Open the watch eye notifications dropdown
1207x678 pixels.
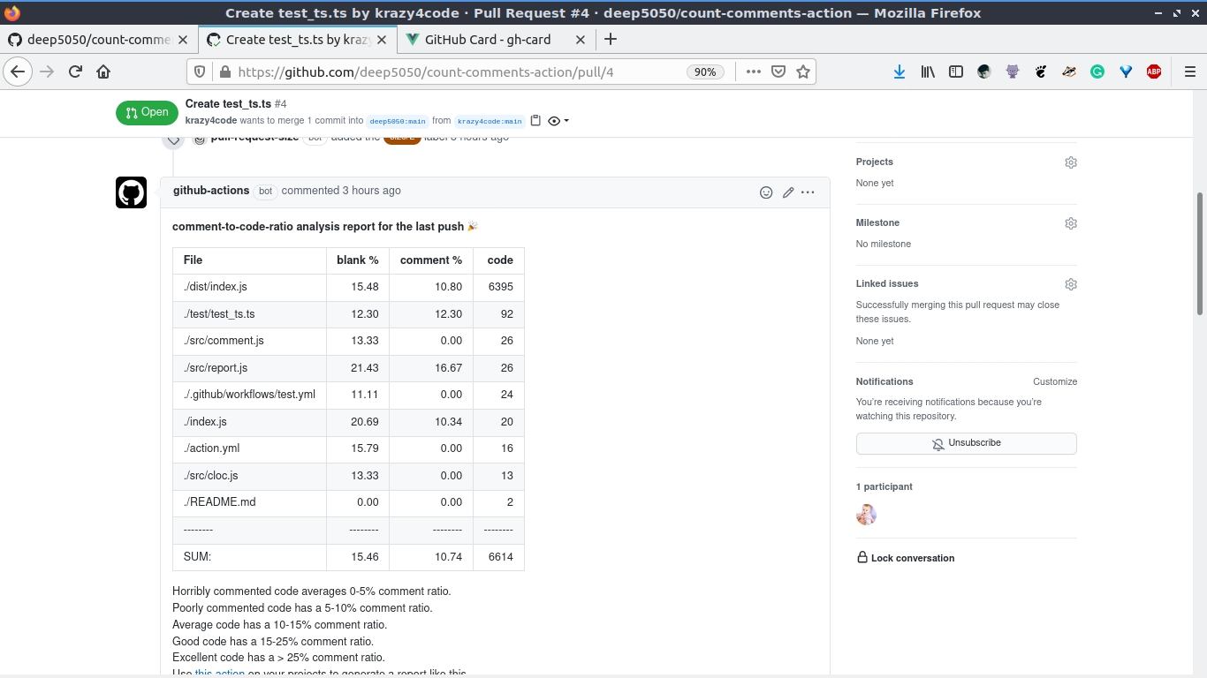[558, 121]
